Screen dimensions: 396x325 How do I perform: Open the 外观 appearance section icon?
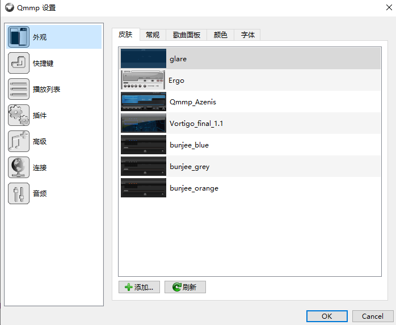[x=19, y=37]
